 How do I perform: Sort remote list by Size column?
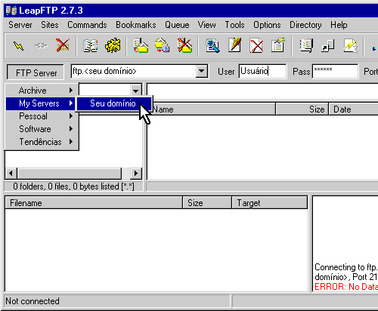tap(302, 109)
